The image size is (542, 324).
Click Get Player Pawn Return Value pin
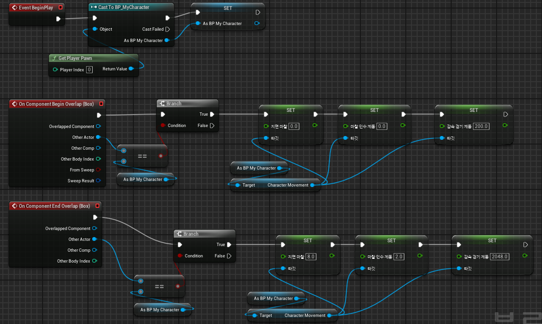tap(131, 68)
